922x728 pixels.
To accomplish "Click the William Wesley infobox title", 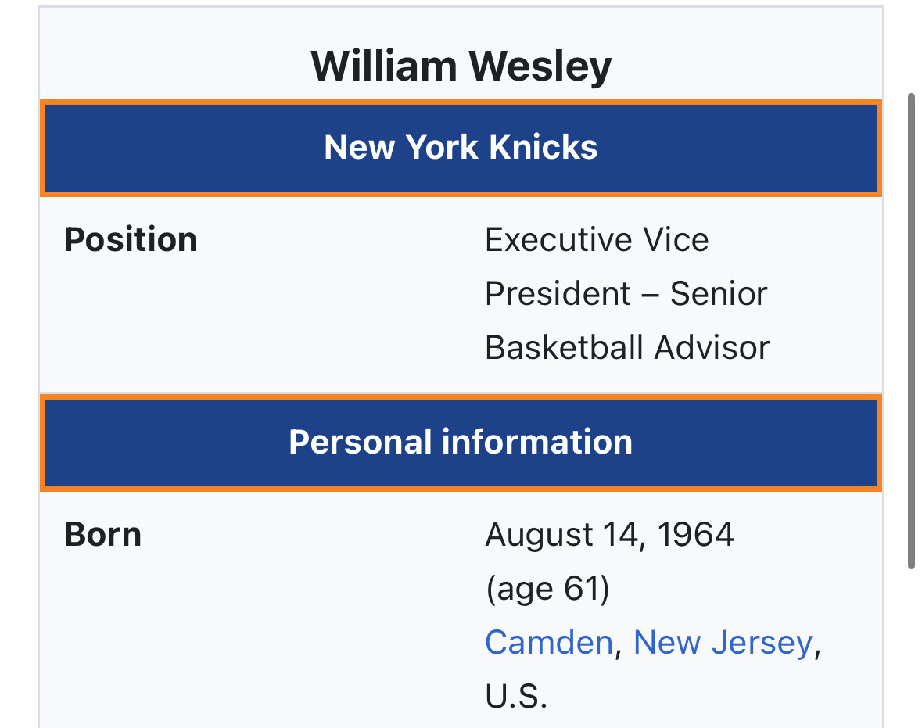I will pyautogui.click(x=461, y=66).
